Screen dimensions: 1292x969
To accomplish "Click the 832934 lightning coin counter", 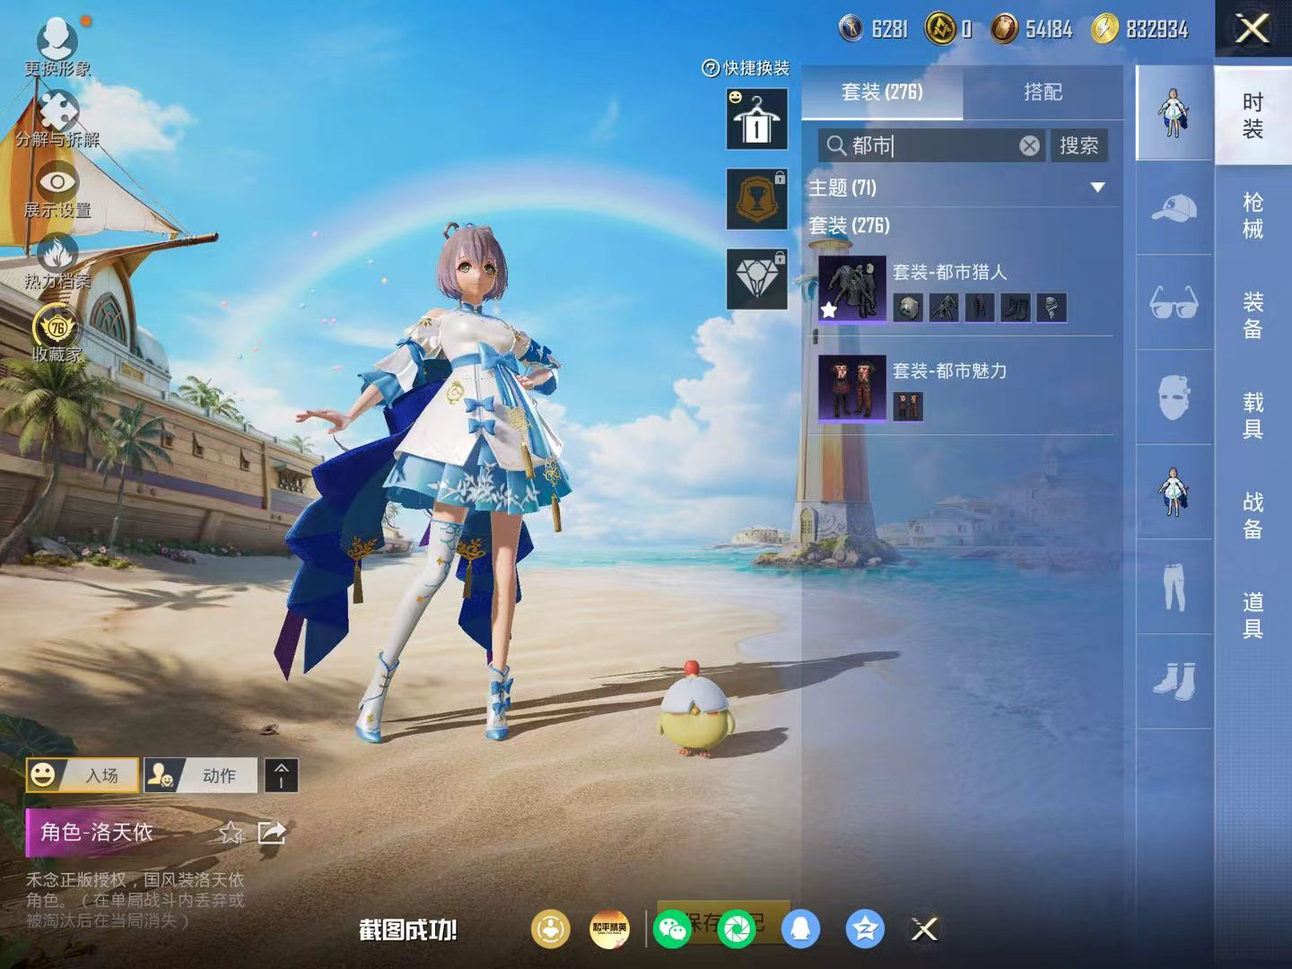I will (x=1140, y=30).
